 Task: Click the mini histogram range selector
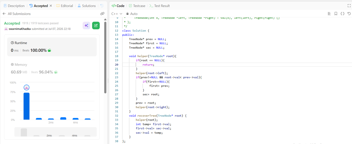[x=55, y=132]
